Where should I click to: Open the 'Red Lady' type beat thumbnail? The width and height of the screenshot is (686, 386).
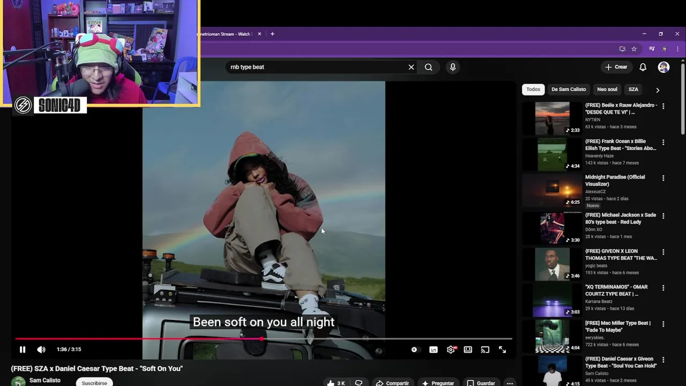click(553, 228)
